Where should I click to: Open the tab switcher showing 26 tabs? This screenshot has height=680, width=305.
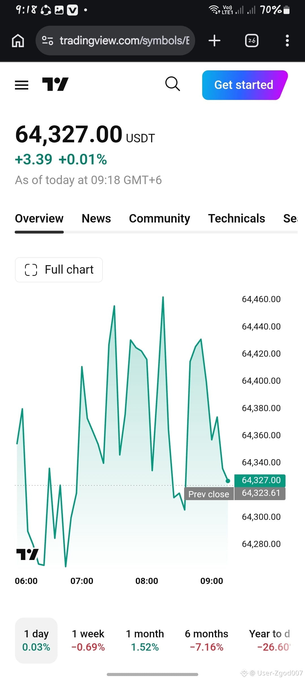(x=252, y=41)
